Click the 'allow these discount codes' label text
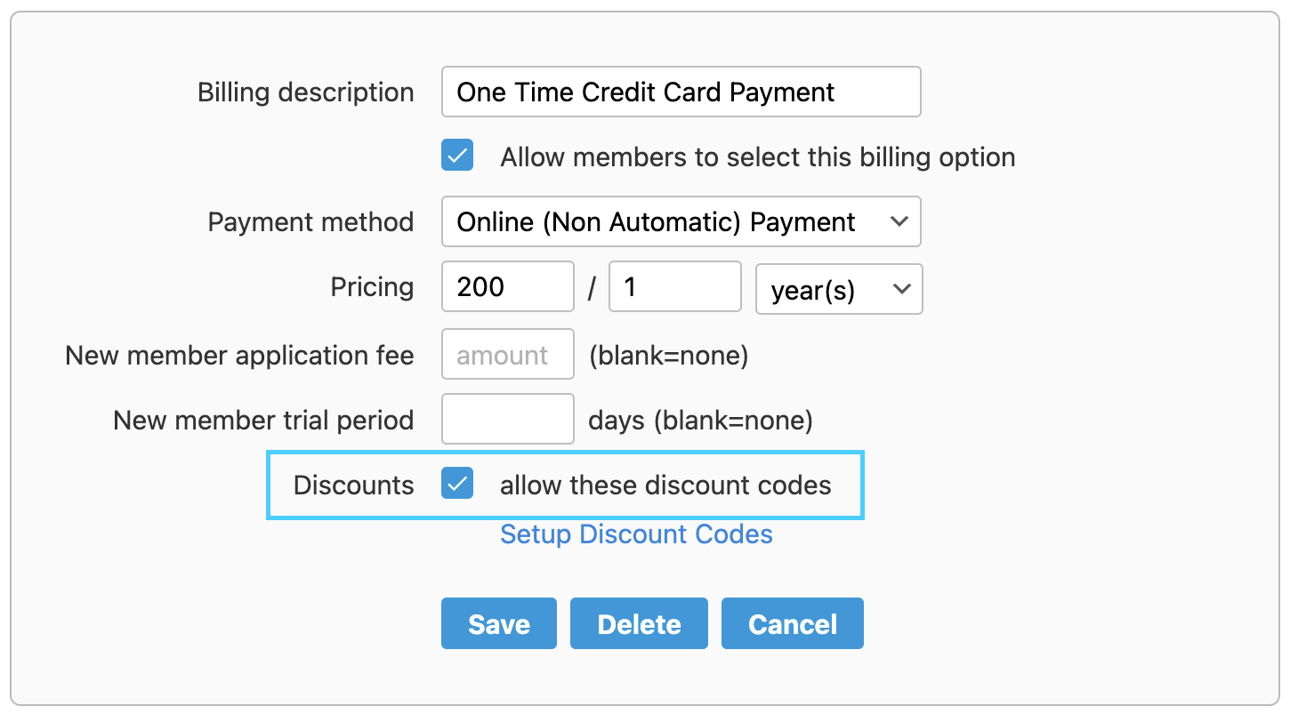The height and width of the screenshot is (714, 1290). click(x=665, y=485)
